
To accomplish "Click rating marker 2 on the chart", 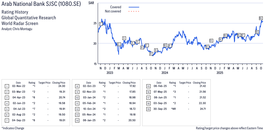I will coord(119,44).
